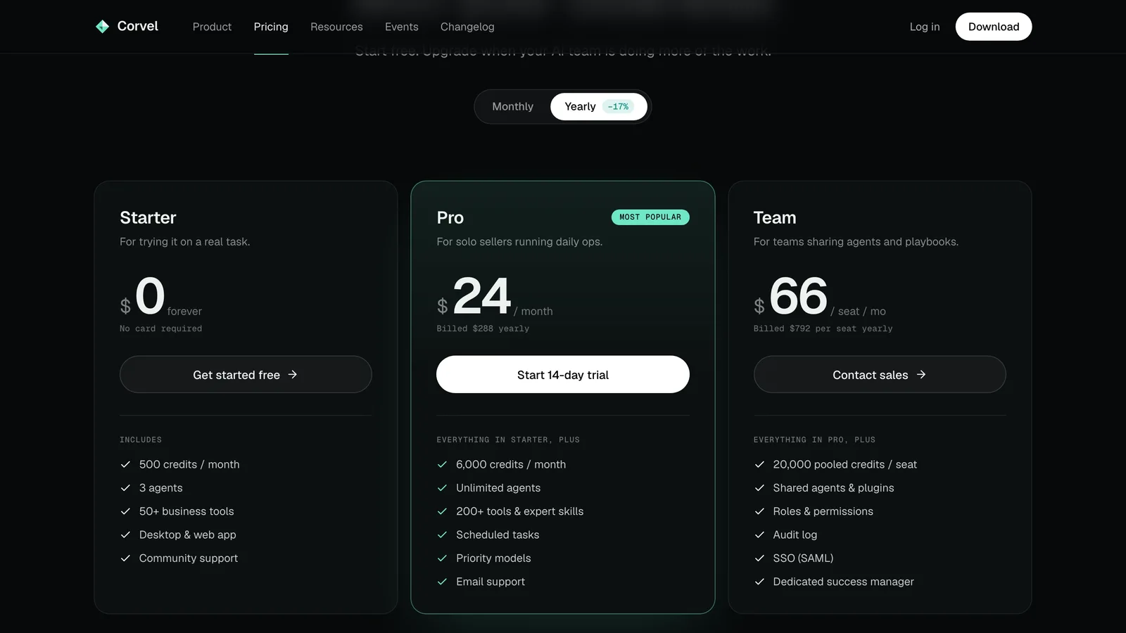Click checkmark beside 6,000 credits / month

[x=442, y=464]
